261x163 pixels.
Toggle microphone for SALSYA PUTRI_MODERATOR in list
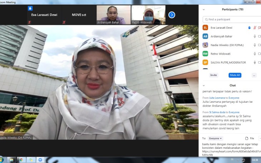[255, 62]
